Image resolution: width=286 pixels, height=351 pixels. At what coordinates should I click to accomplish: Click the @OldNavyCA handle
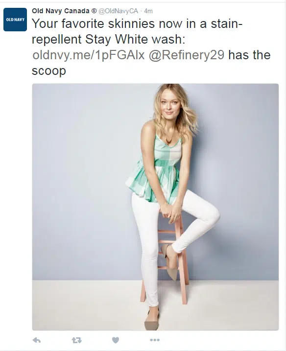coord(118,11)
